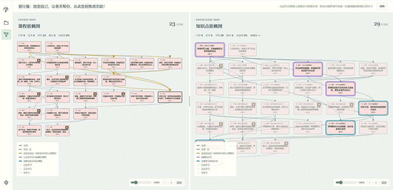Click the badge icon on course map node 周瑜、诸葛亮与司马懿
This screenshot has height=190, width=393.
tap(95, 94)
